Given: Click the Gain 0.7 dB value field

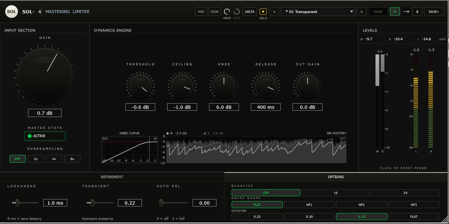Looking at the screenshot, I should click(45, 113).
